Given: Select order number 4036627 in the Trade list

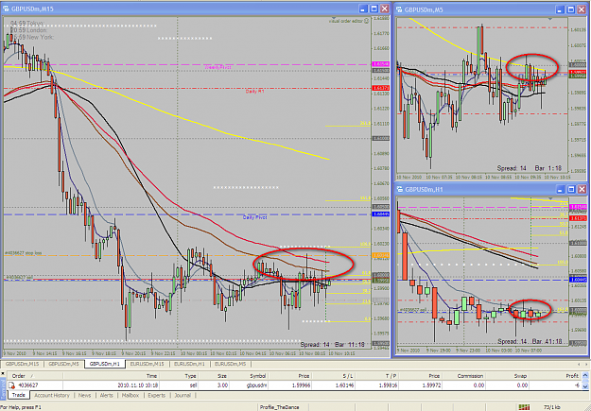Looking at the screenshot, I should coord(27,385).
